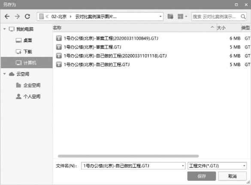Select the 1号办公楼(北京)-答案工程.GTJ file
Screen dimensions: 251x185
point(151,47)
